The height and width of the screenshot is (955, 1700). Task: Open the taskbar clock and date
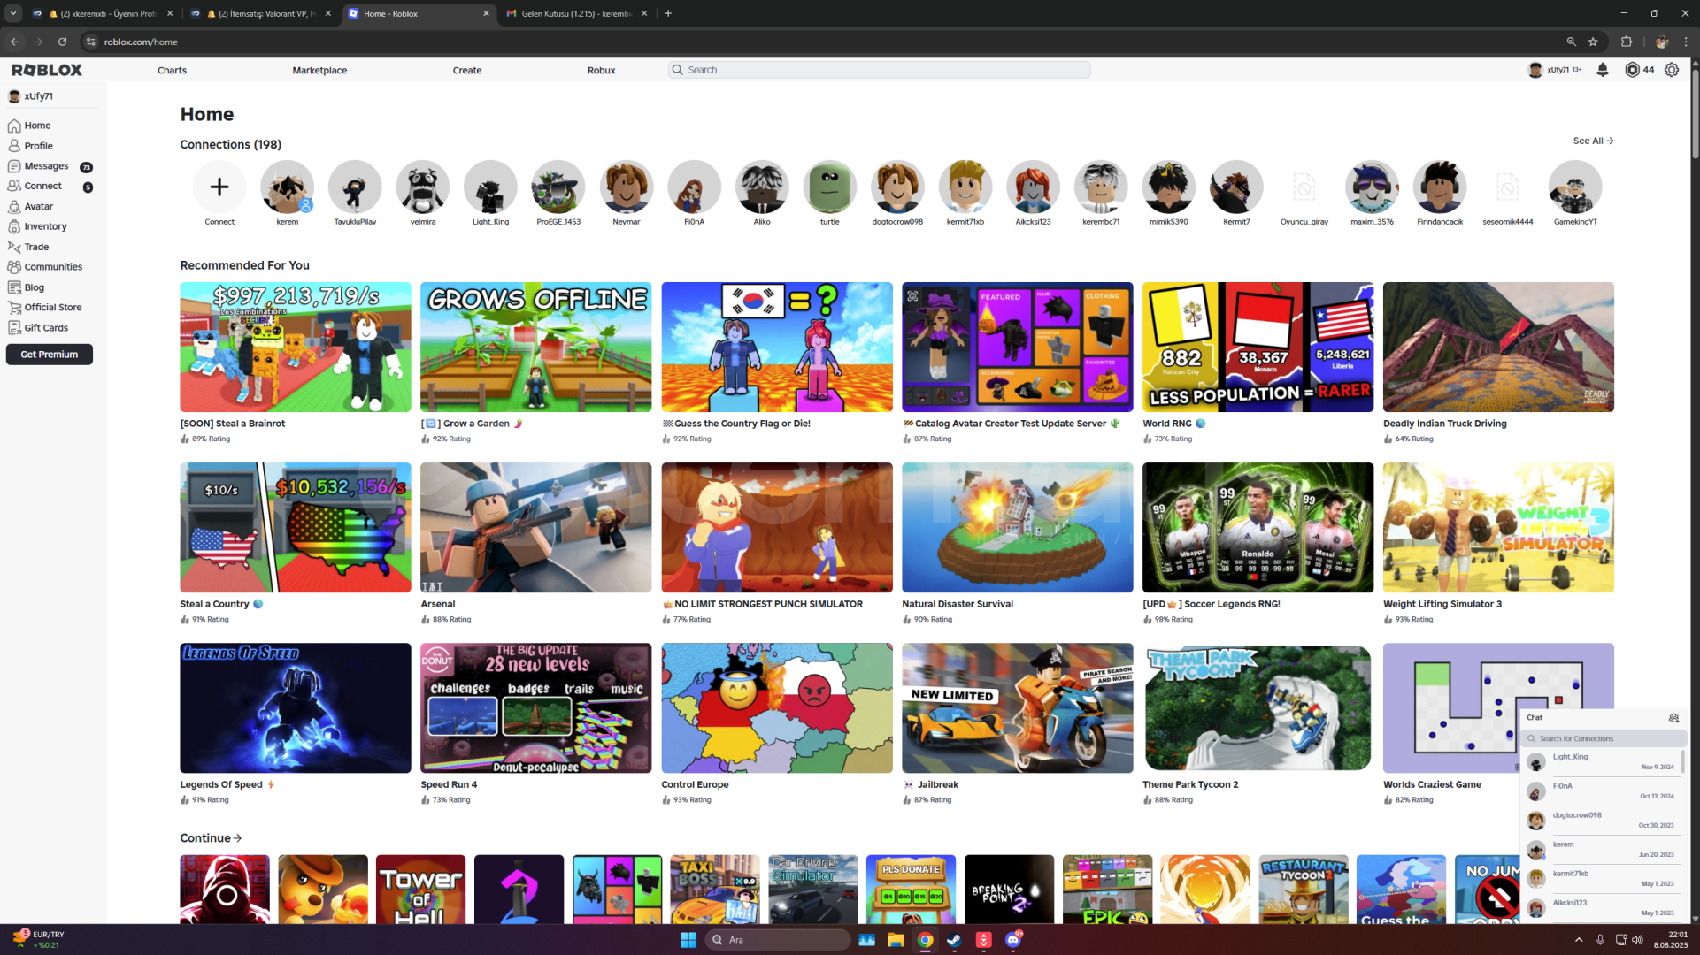pyautogui.click(x=1670, y=939)
